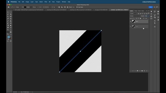The image size is (166, 93).
Task: Select the Hand tool
Action: pos(11,32)
